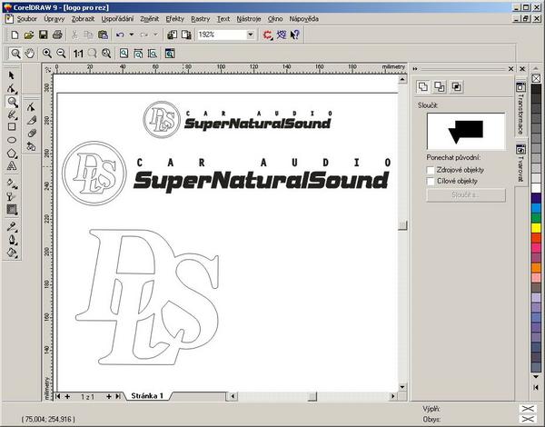Select the Pick tool arrow
The width and height of the screenshot is (545, 427).
12,75
